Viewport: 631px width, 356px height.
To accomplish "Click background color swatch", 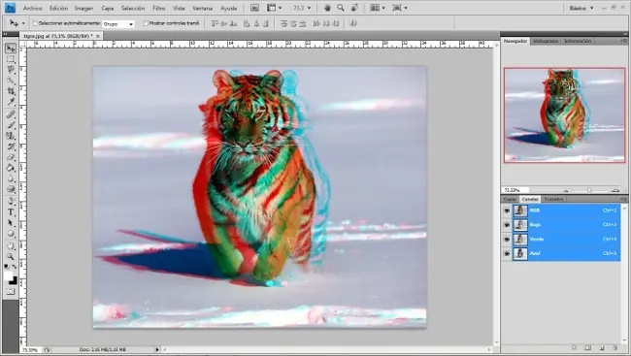I will tap(14, 281).
